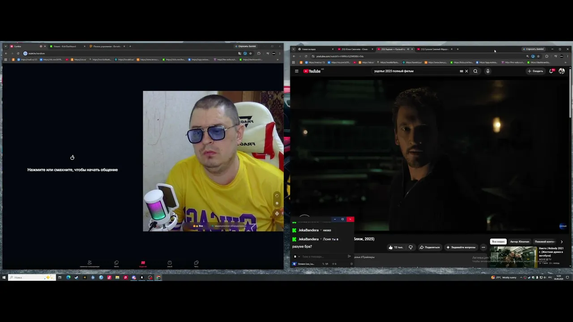Open extensions in the YouTube window
This screenshot has height=322, width=573.
(x=547, y=56)
